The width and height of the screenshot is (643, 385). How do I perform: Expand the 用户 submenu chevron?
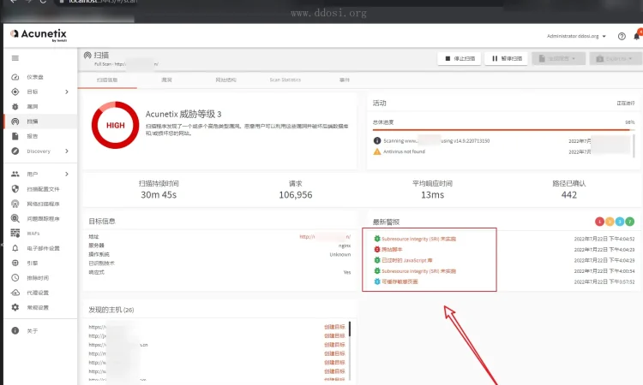tap(66, 174)
